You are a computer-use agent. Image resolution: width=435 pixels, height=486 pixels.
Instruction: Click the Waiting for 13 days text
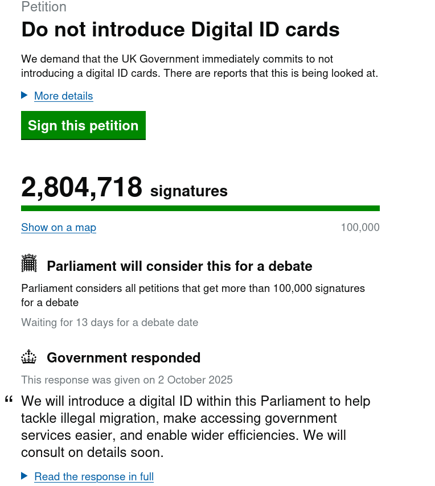tap(110, 322)
